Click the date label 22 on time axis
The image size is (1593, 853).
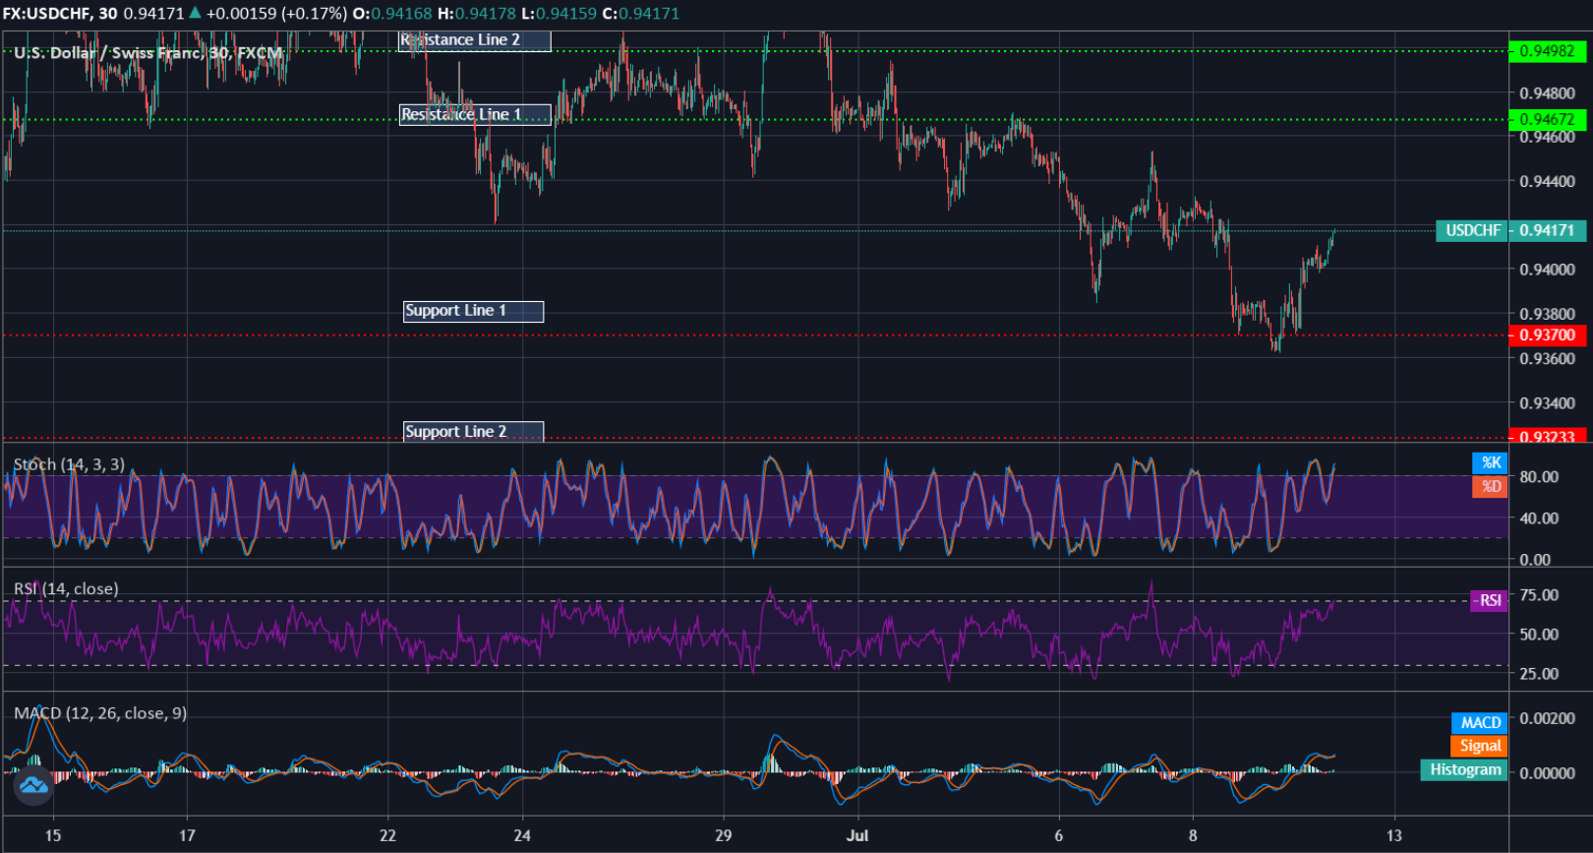point(388,836)
